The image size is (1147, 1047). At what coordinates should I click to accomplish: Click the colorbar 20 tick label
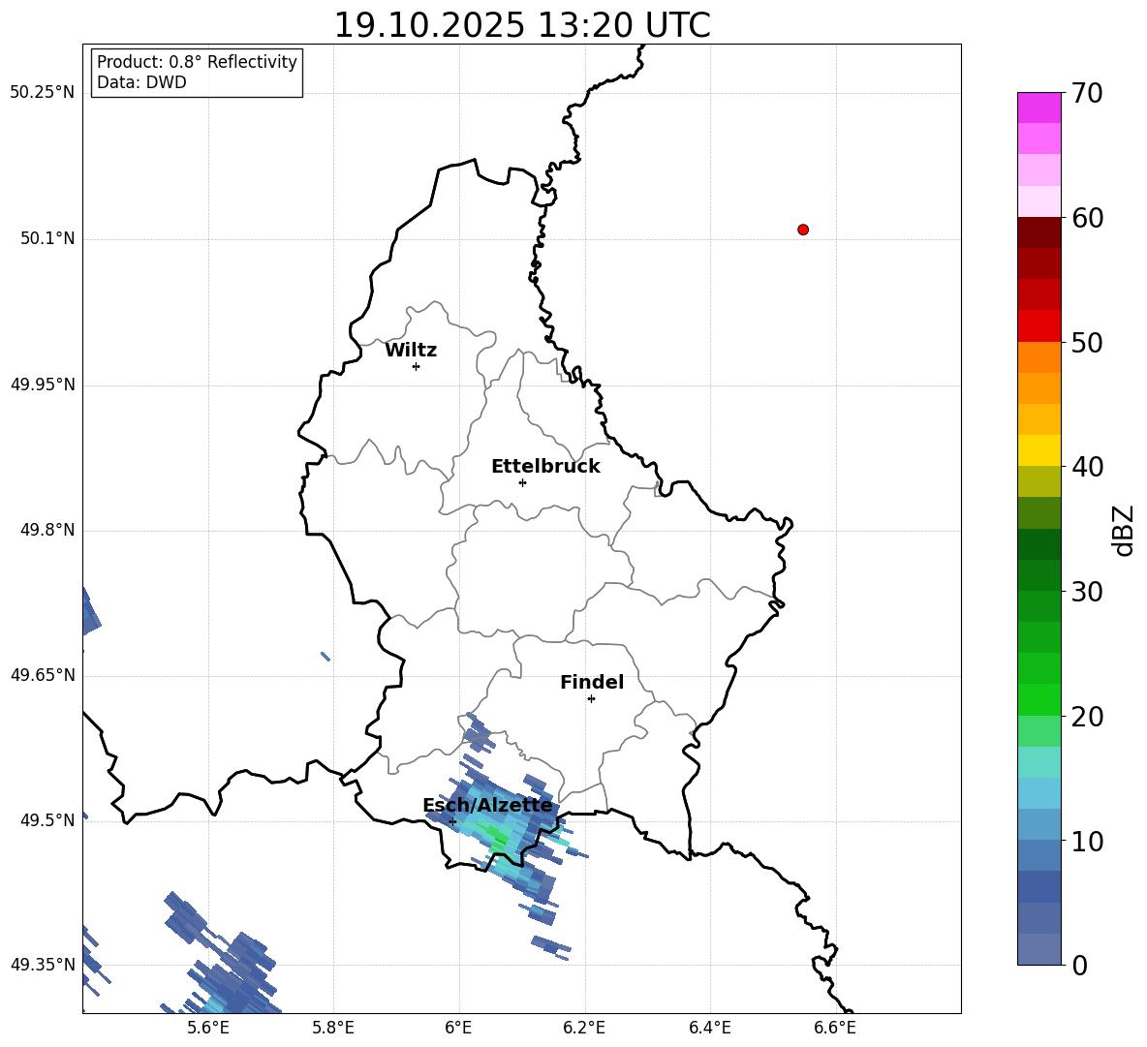(x=1088, y=717)
